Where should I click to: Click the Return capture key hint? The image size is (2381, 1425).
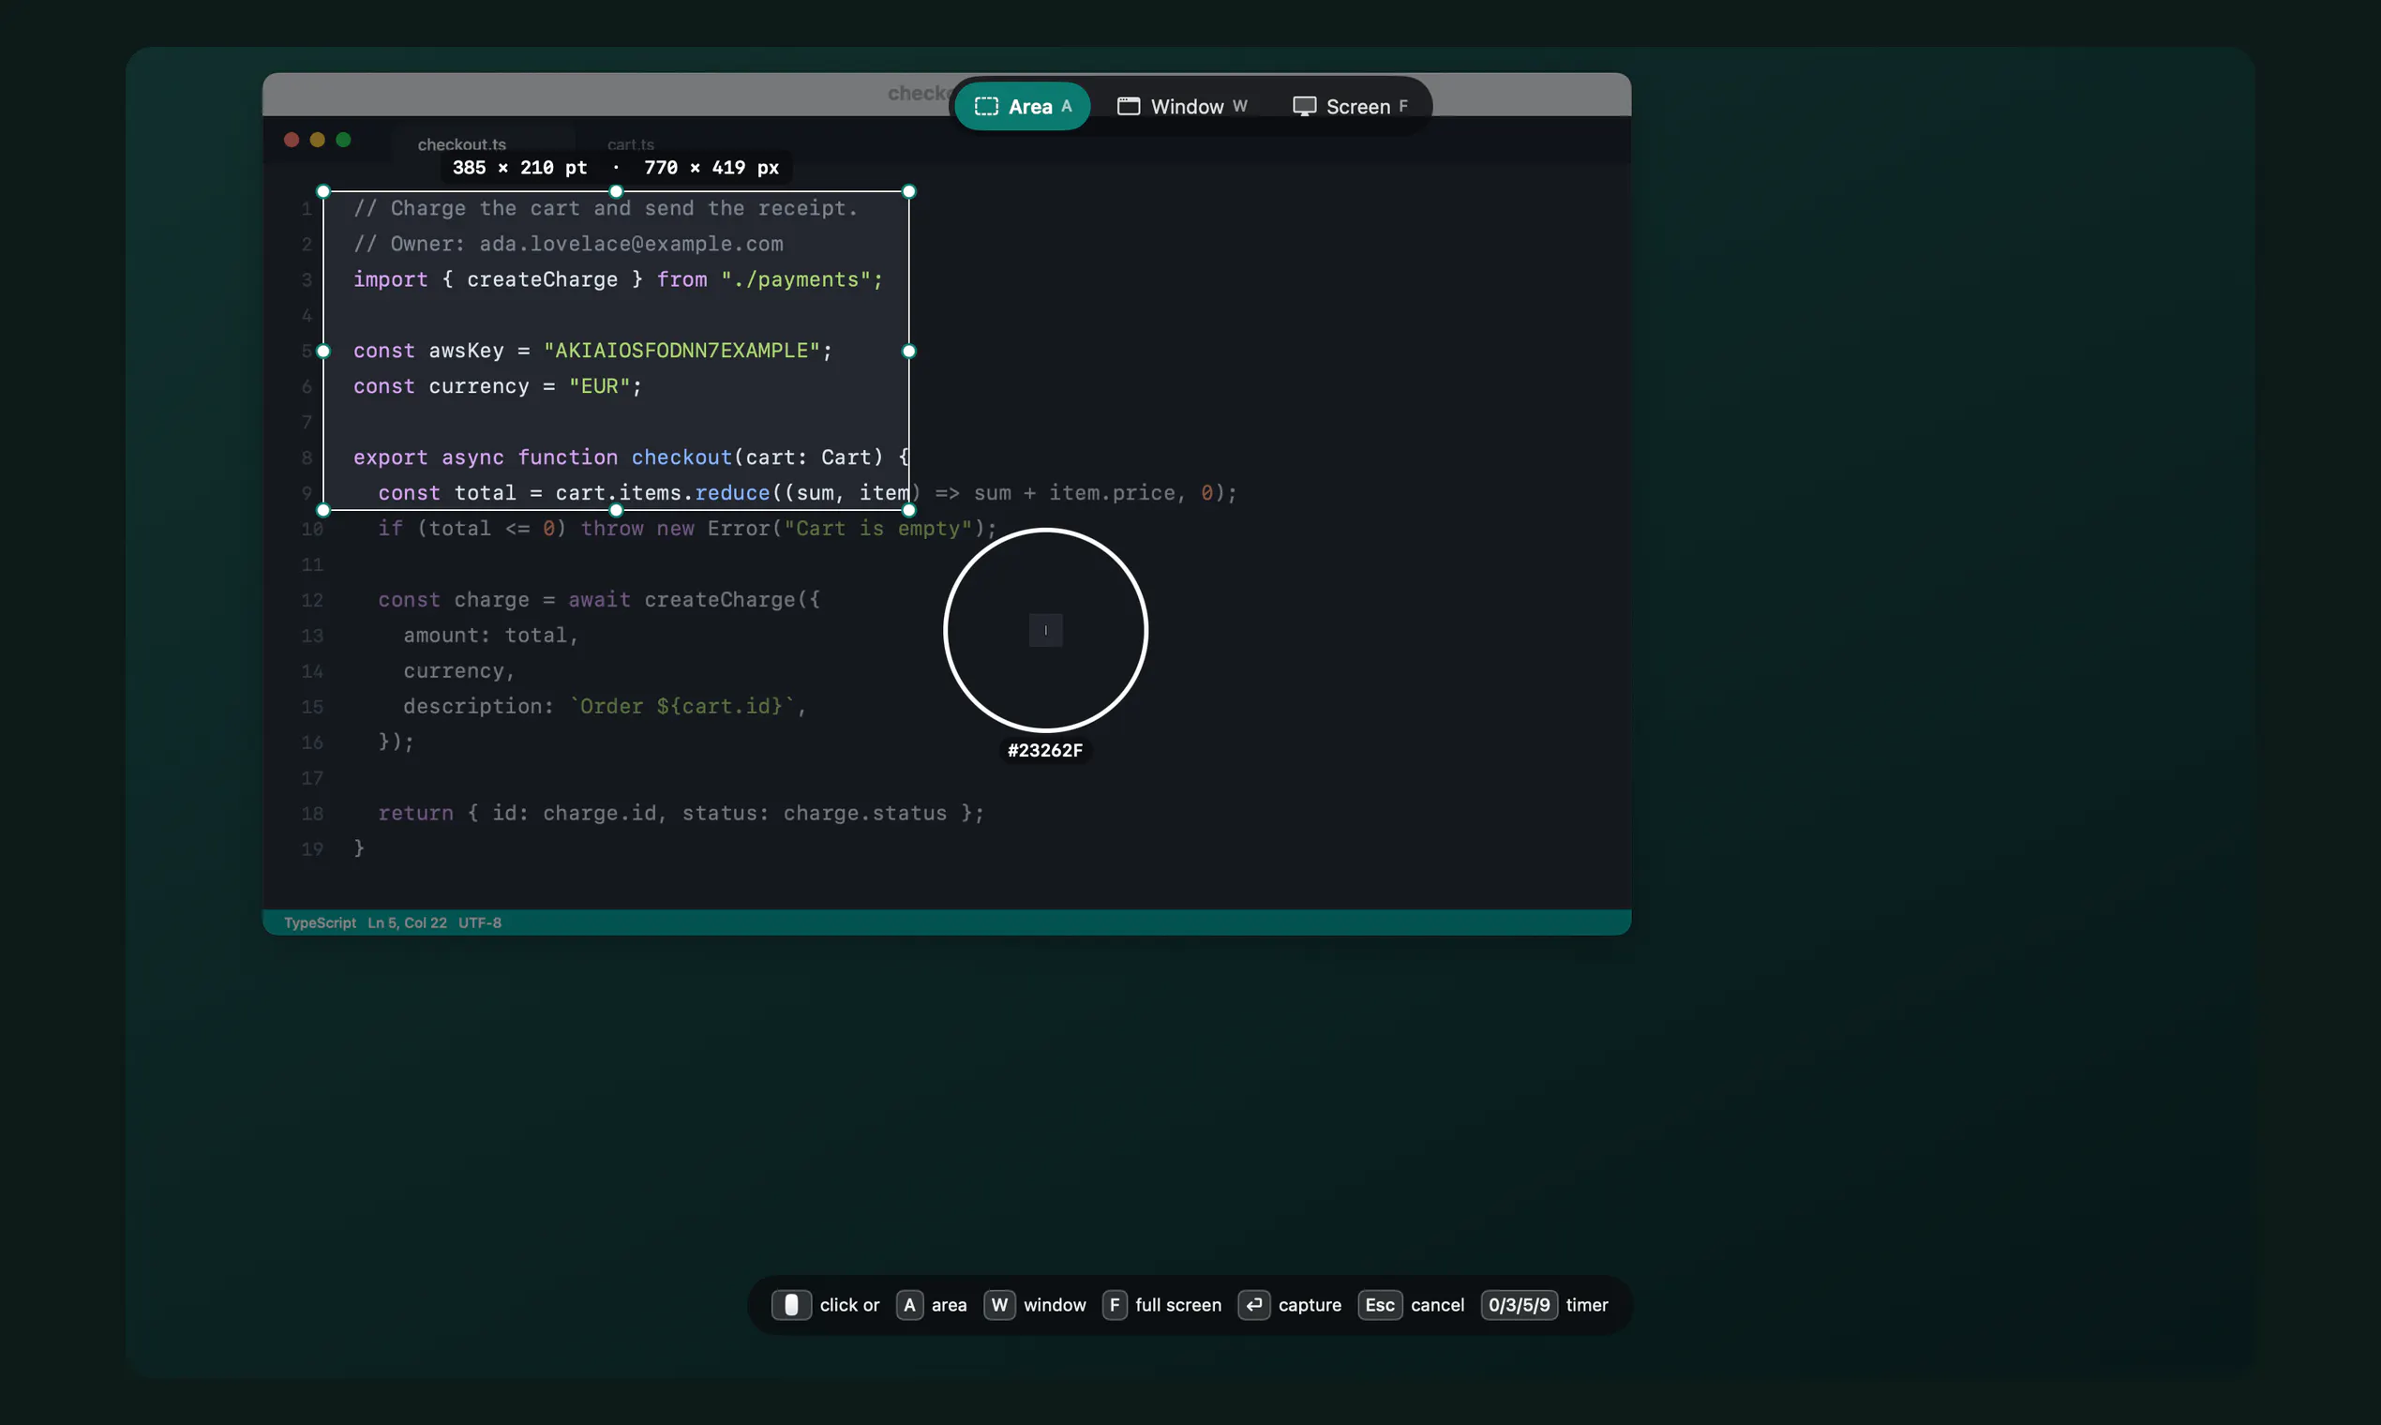(1254, 1305)
